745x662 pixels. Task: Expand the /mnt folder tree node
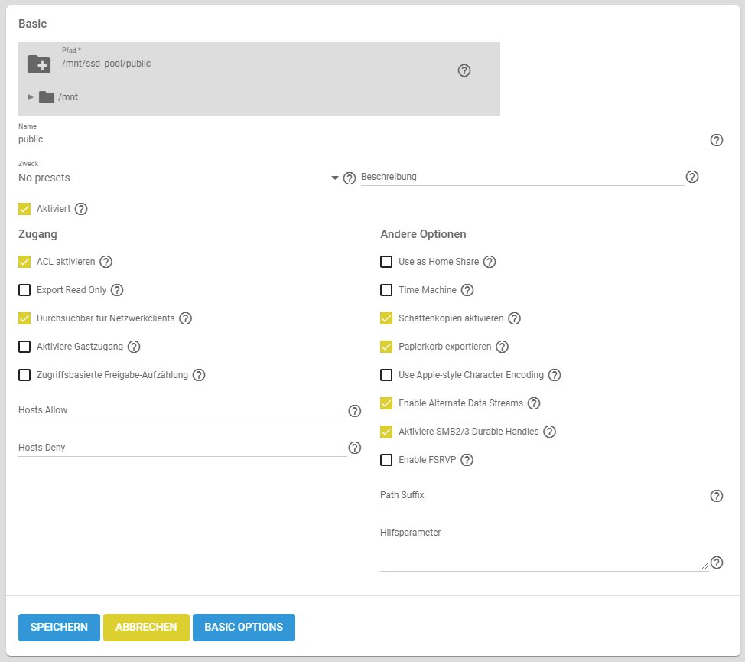coord(31,97)
